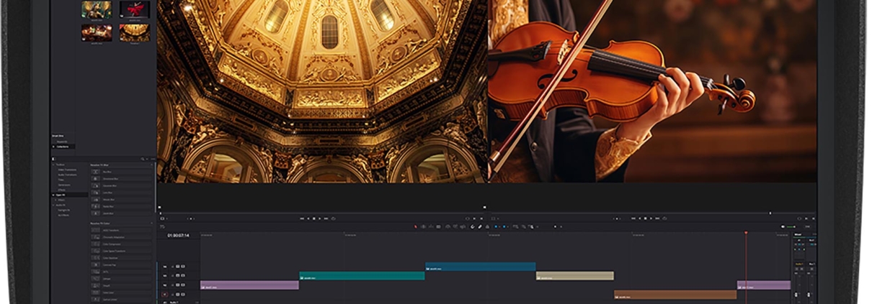
Task: Select the Trim Edit tool beside Selection tool
Action: 423,226
